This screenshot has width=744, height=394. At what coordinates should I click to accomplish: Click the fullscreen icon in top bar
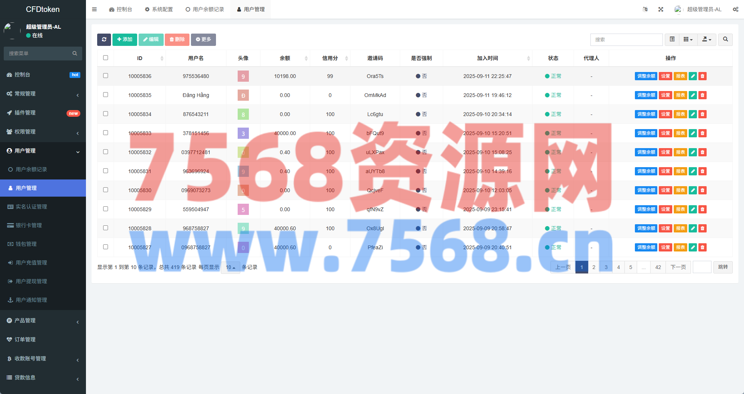point(661,9)
